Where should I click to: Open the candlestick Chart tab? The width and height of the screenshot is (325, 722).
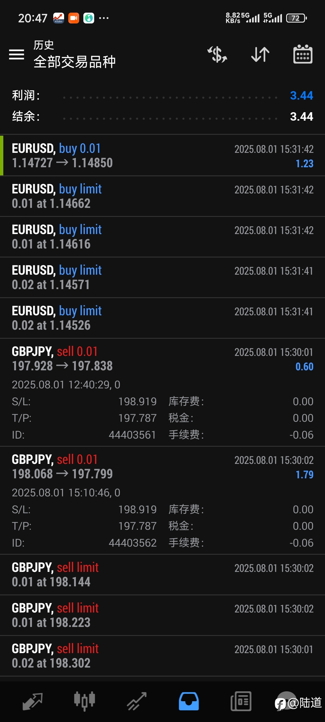tap(85, 701)
